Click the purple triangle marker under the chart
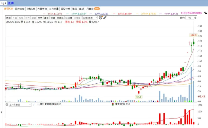Image resolution: width=208 pixels, height=128 pixels. [x=111, y=101]
